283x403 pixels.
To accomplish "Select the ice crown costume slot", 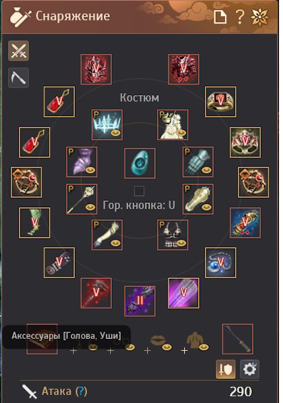I will pos(107,125).
